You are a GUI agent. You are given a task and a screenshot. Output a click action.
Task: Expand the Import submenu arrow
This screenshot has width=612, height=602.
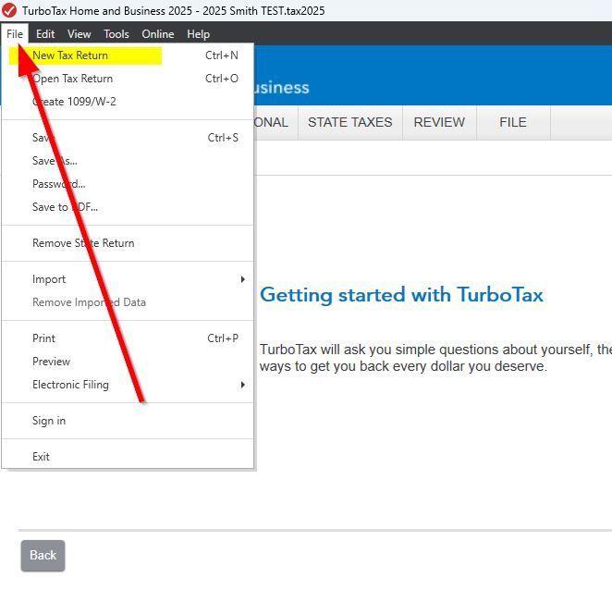pos(242,279)
